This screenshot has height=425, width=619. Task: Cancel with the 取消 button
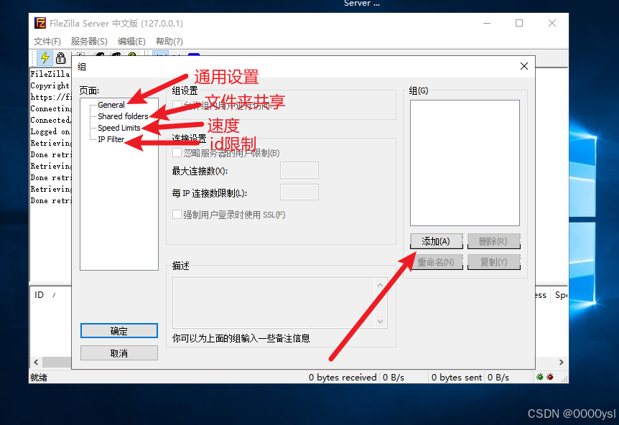coord(118,353)
